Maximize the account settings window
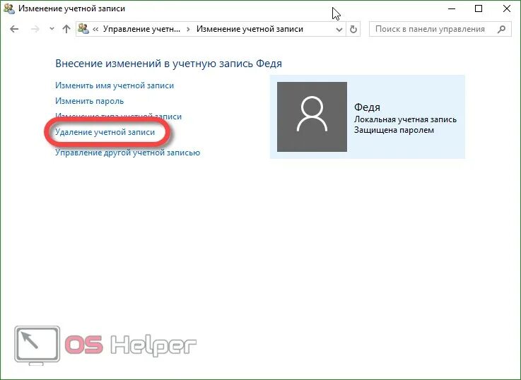The width and height of the screenshot is (521, 380). 479,8
